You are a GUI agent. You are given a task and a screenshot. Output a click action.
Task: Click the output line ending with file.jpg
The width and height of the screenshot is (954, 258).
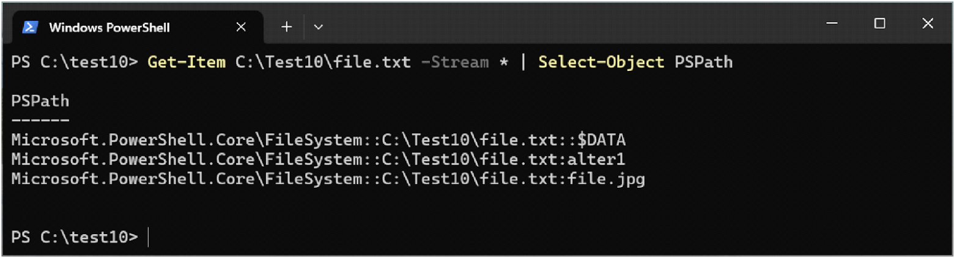[x=328, y=180]
